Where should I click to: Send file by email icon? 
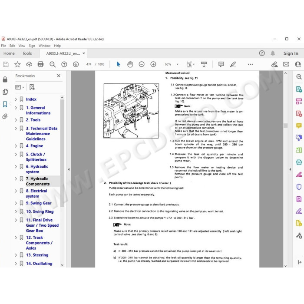[286, 64]
